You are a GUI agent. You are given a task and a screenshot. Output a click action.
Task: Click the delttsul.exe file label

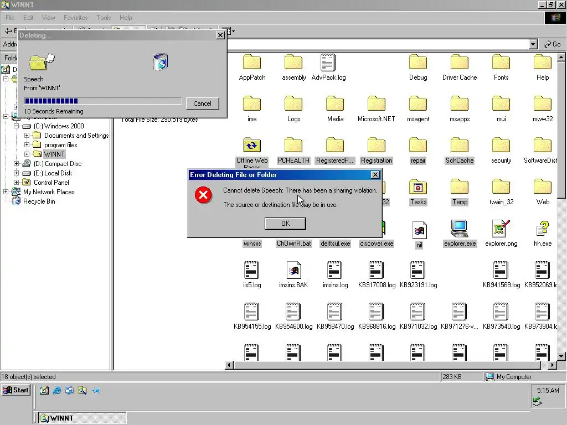click(x=335, y=243)
